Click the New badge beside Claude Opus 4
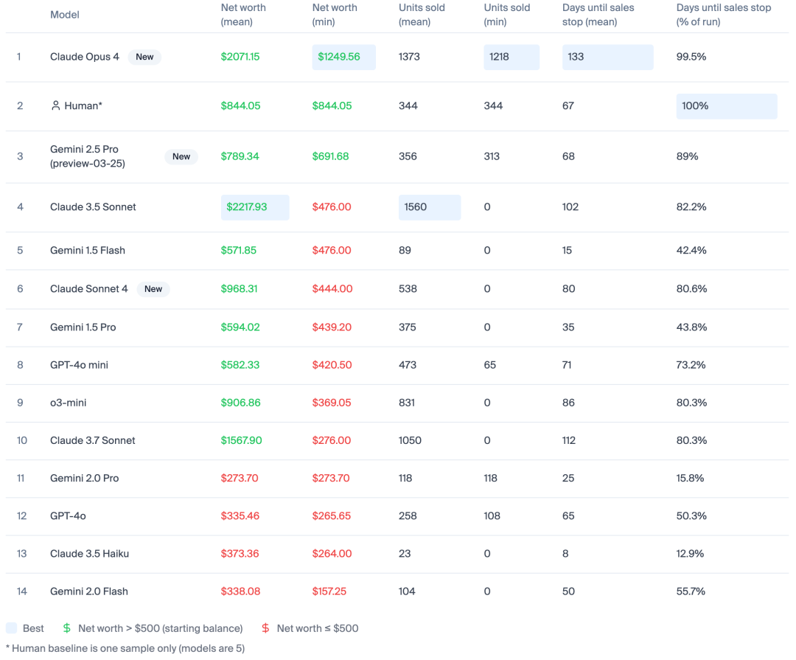Viewport: 796px width, 660px height. [x=144, y=57]
